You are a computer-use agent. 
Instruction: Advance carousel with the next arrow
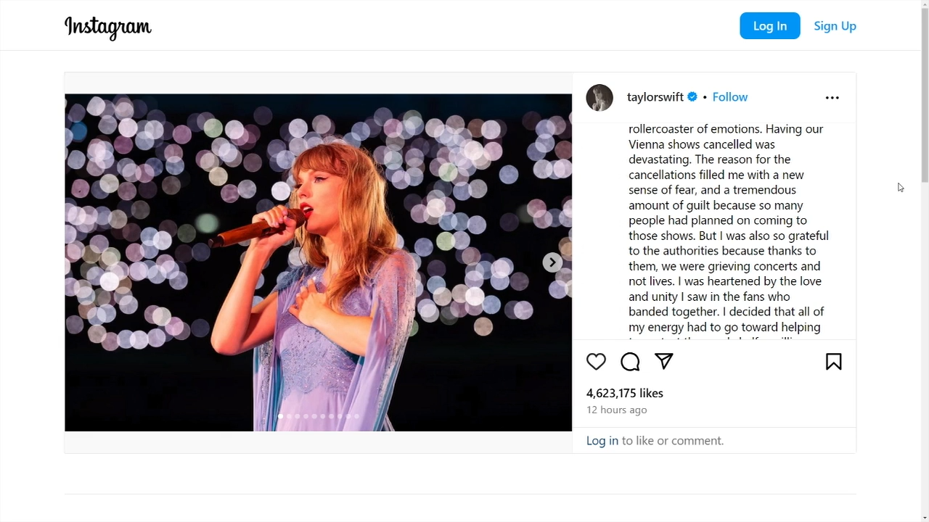pyautogui.click(x=552, y=262)
